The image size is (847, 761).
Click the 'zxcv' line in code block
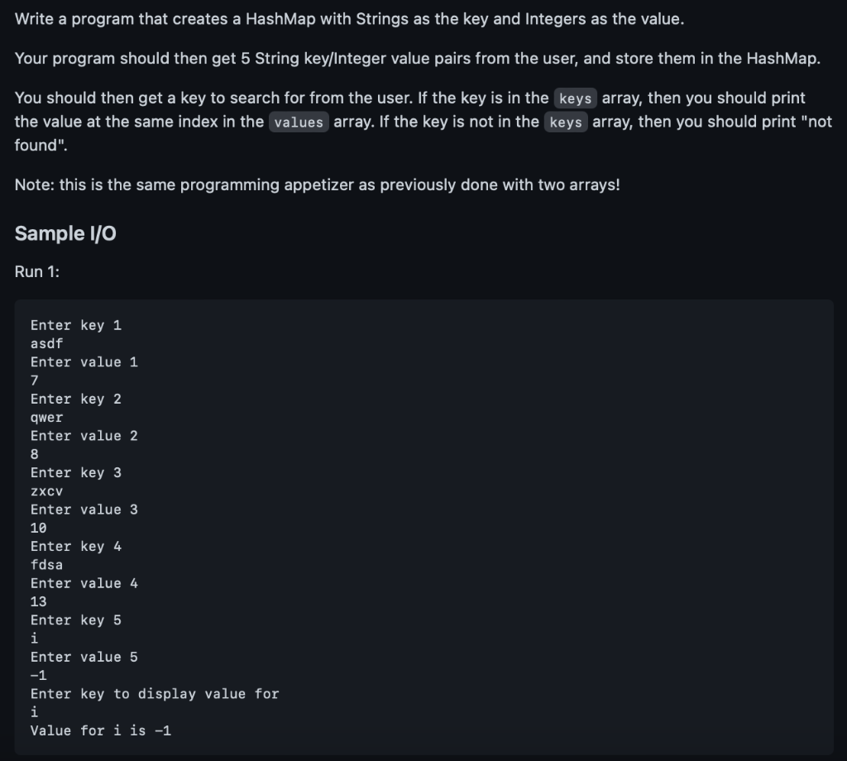46,491
